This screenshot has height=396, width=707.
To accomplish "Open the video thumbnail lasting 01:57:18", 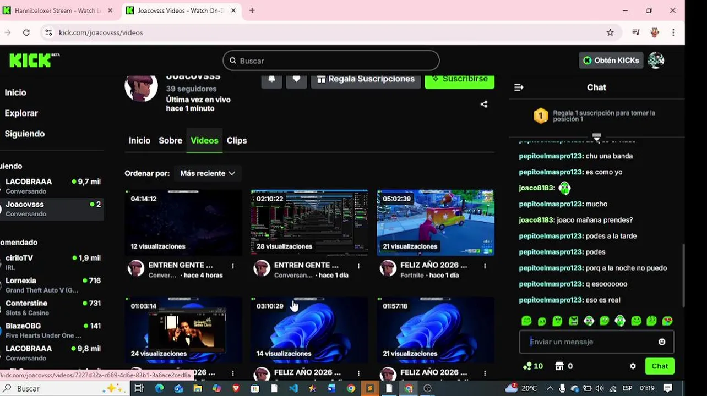I will pos(436,330).
